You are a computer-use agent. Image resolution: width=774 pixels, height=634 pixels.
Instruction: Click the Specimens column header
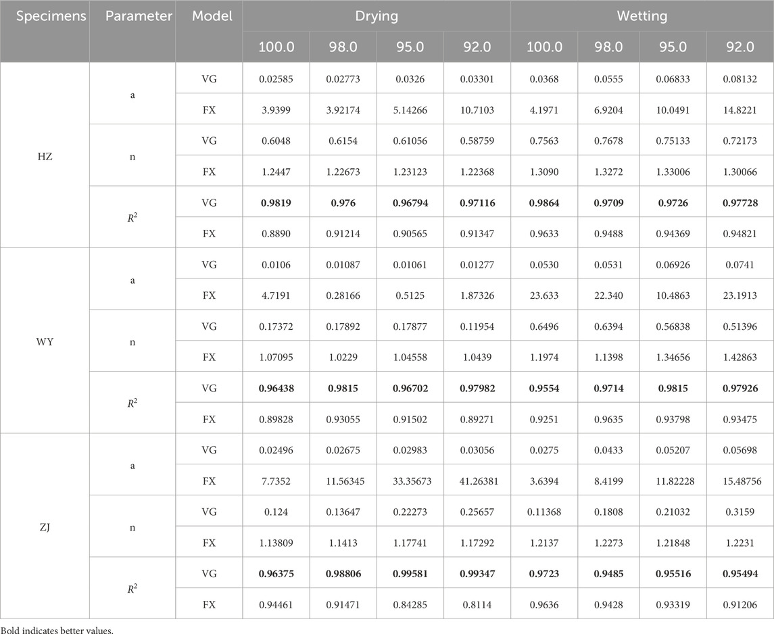(x=44, y=16)
